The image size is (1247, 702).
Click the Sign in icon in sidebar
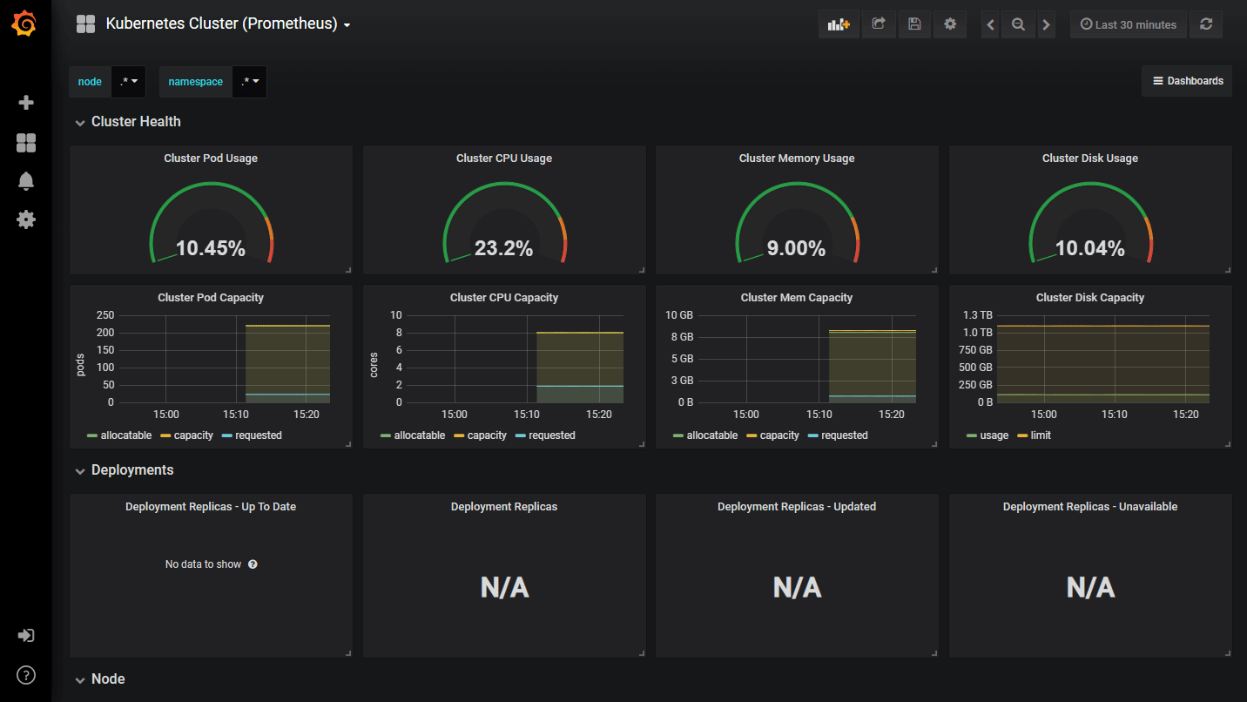(x=26, y=635)
